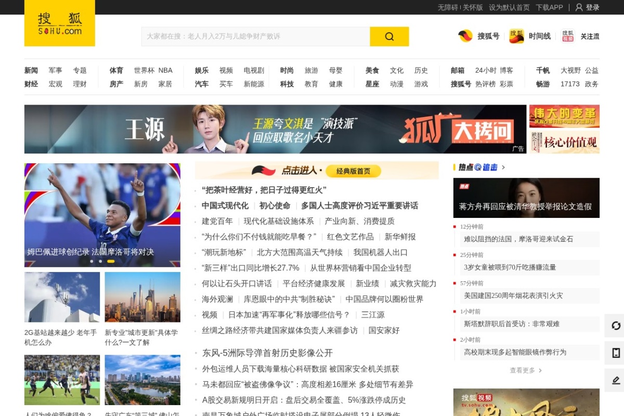
Task: Open headline 把茶叶经营好，把日子过得更红火
Action: 264,190
